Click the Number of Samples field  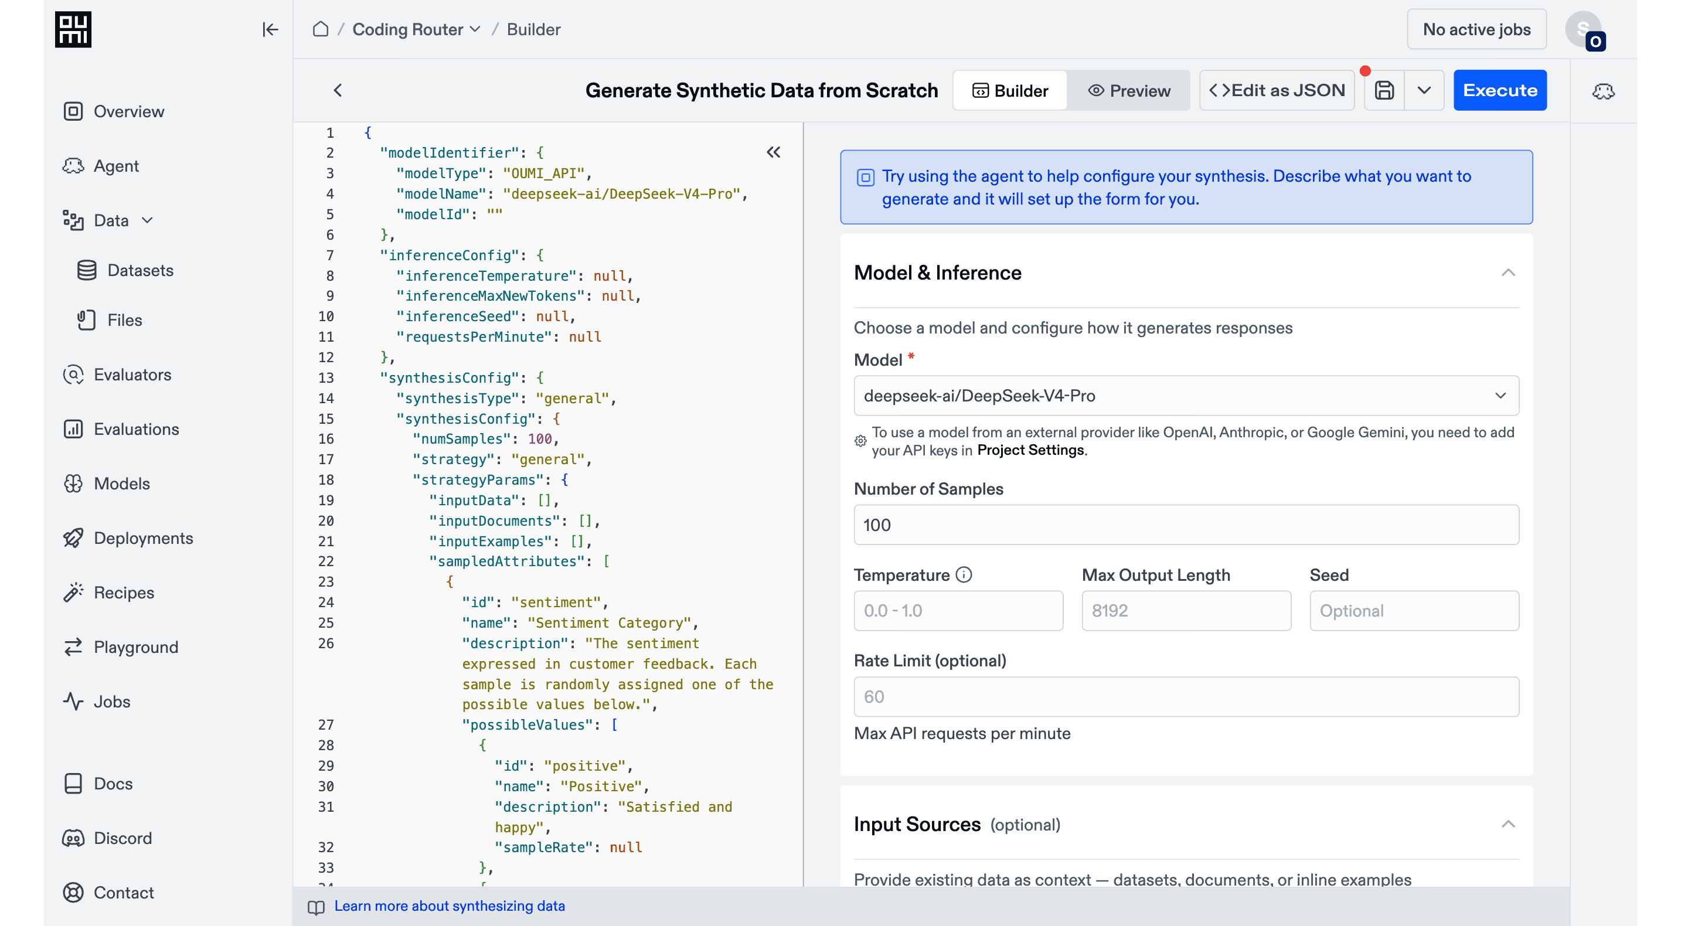(1186, 525)
